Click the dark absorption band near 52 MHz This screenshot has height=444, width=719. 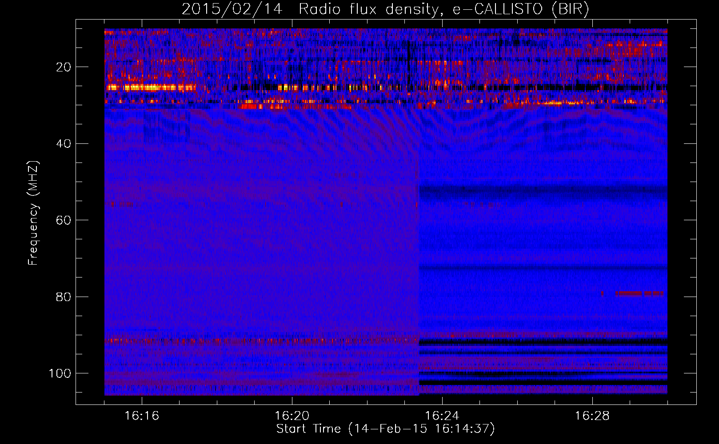tap(543, 192)
